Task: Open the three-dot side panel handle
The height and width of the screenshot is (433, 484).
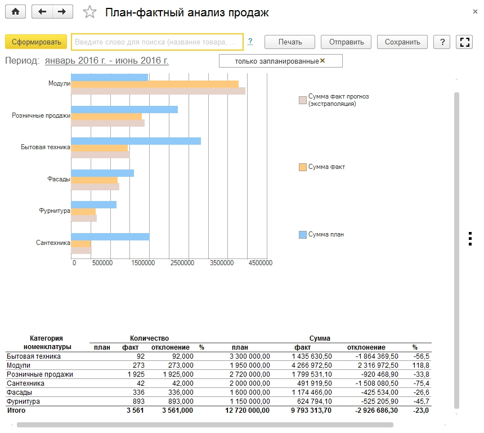Action: [470, 239]
